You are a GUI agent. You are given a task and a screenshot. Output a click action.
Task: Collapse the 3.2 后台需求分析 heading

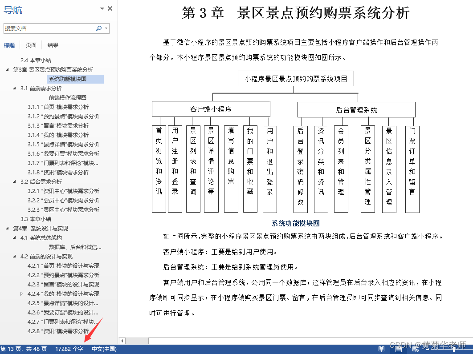click(x=15, y=182)
